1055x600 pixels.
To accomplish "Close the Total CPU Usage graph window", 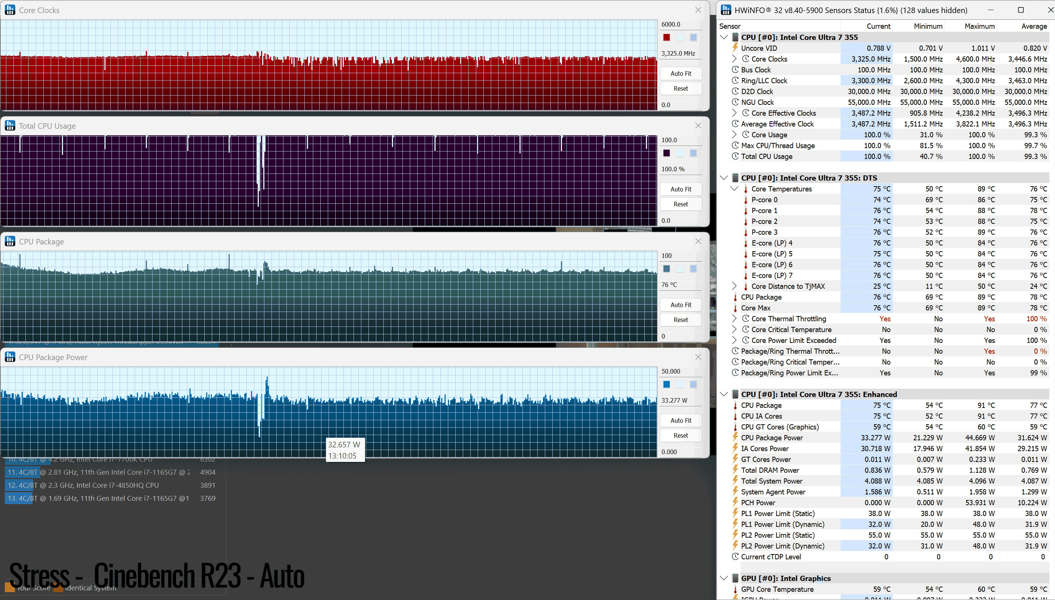I will [698, 126].
